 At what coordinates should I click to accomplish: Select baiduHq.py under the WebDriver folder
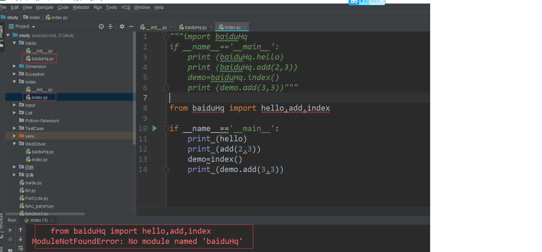[40, 152]
